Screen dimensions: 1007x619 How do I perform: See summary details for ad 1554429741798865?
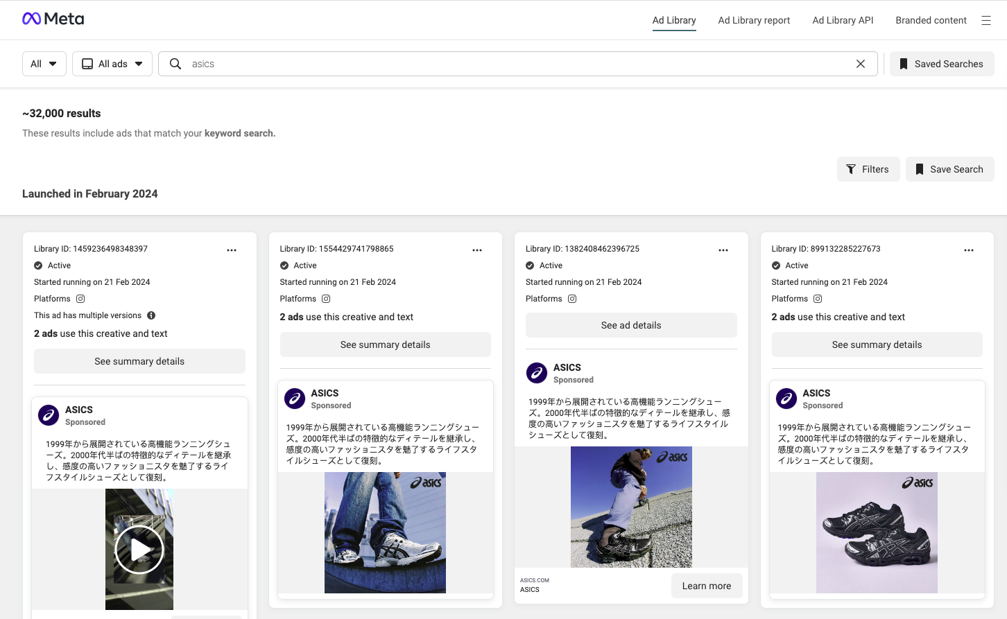tap(386, 345)
